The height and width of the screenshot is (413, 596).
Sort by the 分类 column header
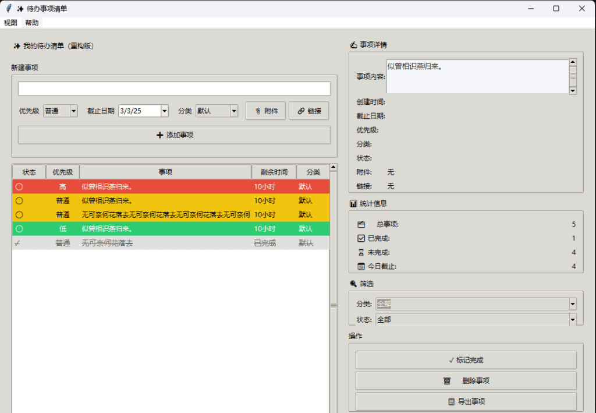tap(313, 172)
